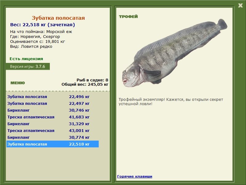Click the Версия игры: 3.7.6 label
The image size is (246, 185).
(x=28, y=66)
